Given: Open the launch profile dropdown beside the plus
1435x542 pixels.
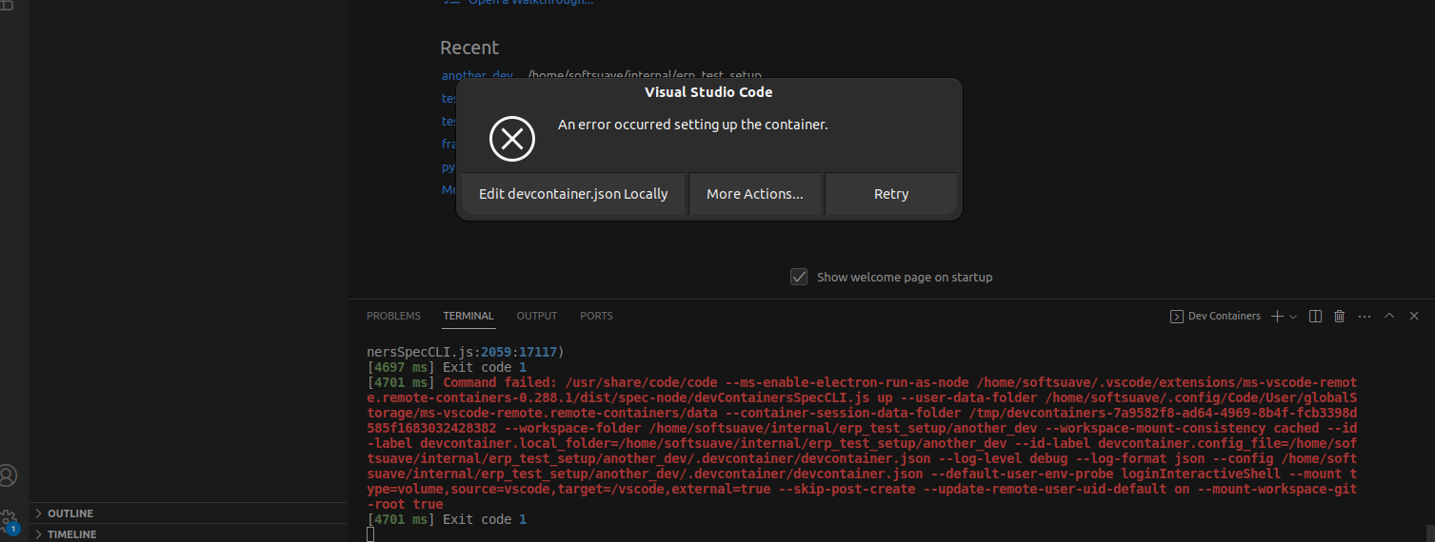Looking at the screenshot, I should tap(1293, 317).
